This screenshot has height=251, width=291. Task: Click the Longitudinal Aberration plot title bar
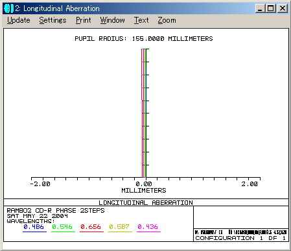tap(146, 202)
